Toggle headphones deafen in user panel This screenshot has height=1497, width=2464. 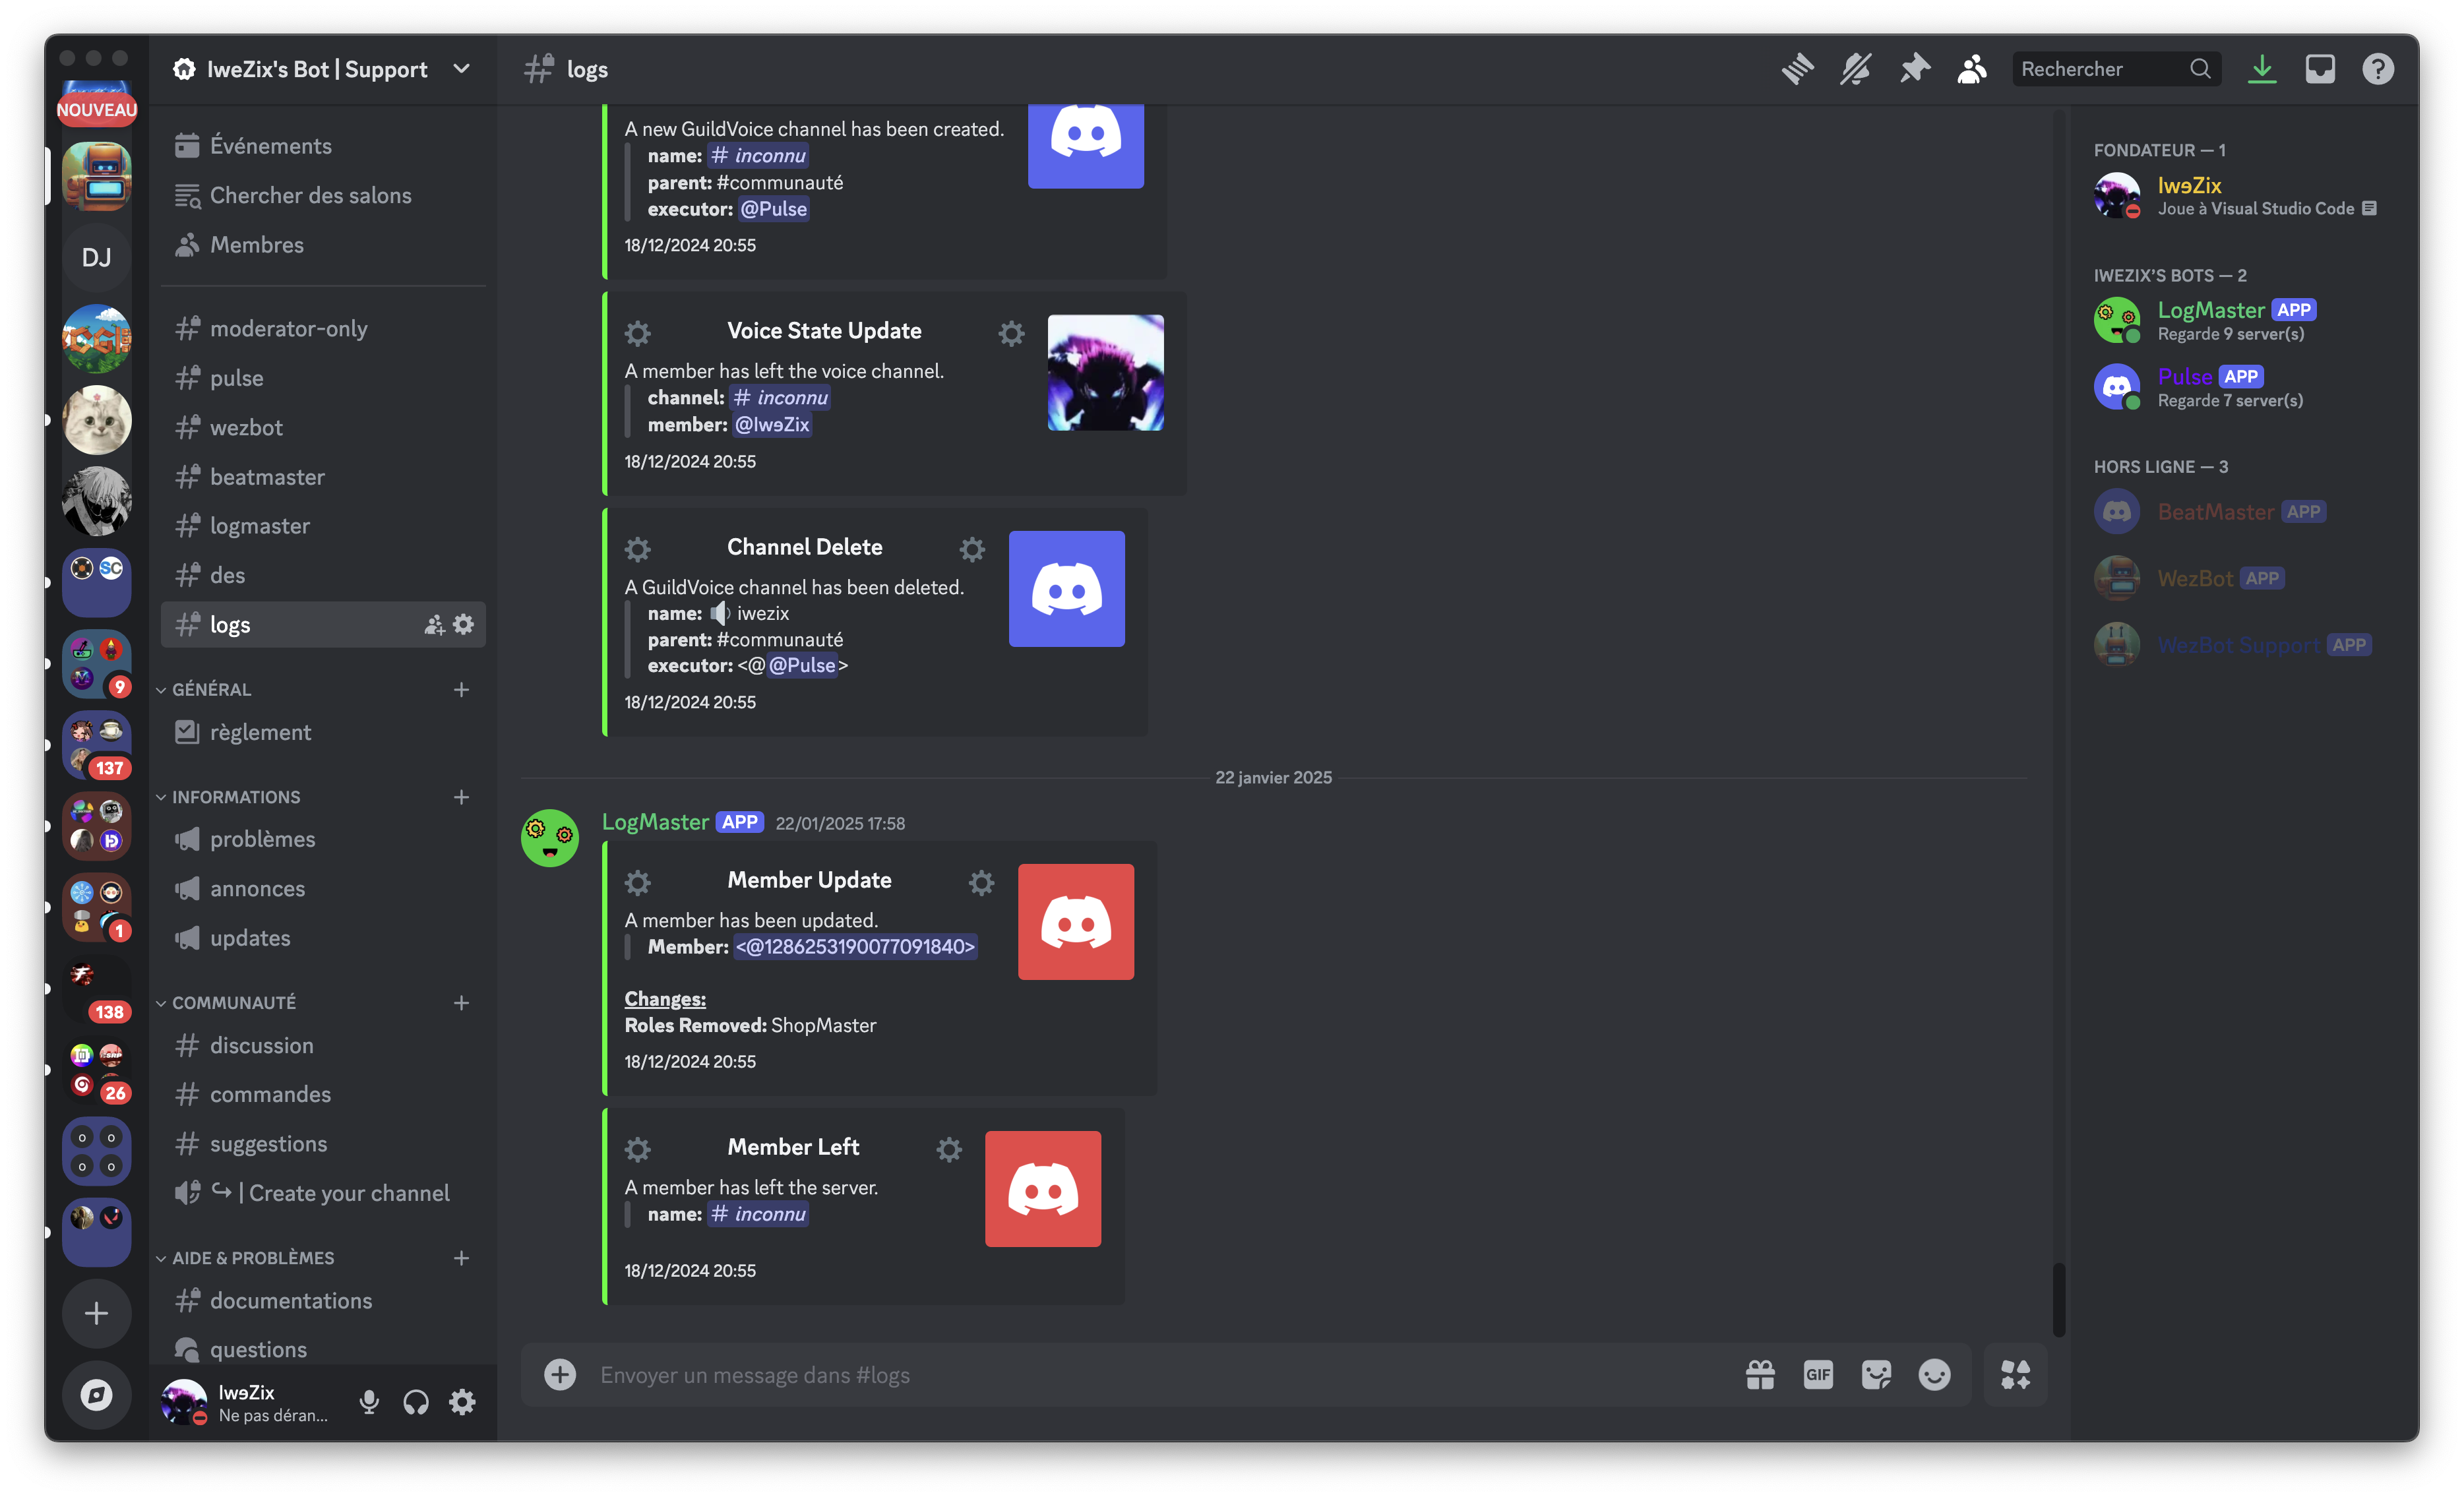click(x=415, y=1402)
